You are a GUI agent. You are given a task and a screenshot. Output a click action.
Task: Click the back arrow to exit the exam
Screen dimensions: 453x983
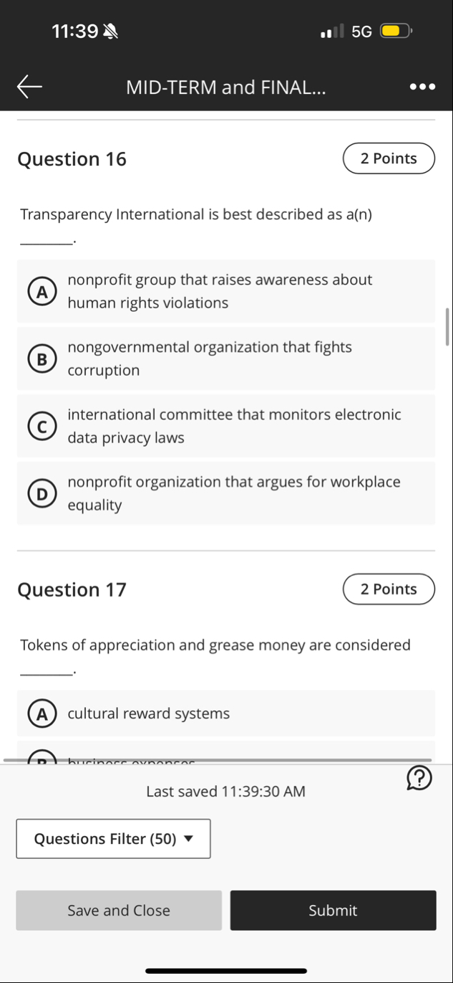coord(28,86)
